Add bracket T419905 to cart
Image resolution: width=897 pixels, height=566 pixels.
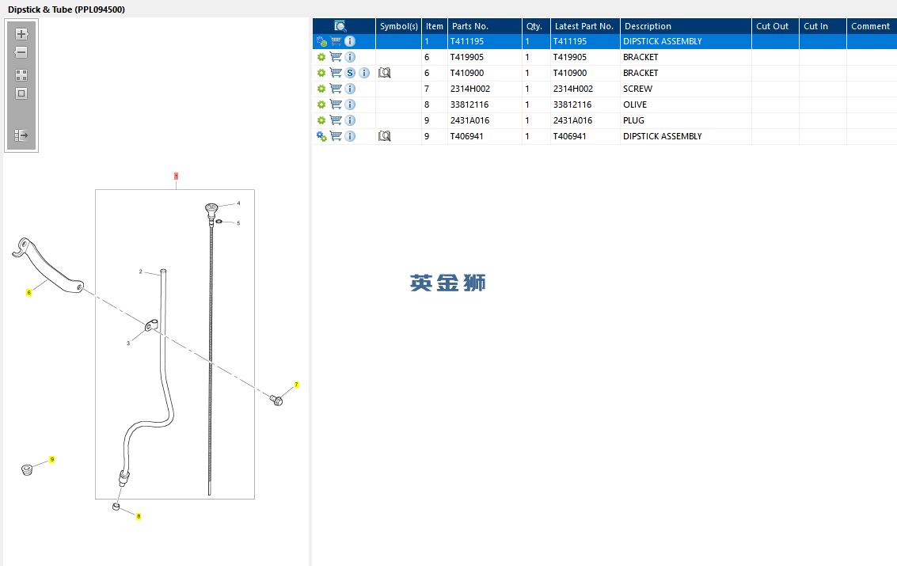[336, 57]
